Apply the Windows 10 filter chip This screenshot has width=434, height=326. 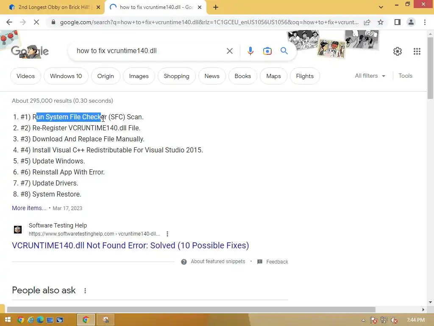pos(66,76)
